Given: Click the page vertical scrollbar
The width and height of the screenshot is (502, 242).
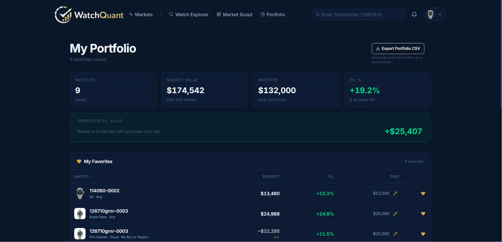Looking at the screenshot, I should coord(500,54).
